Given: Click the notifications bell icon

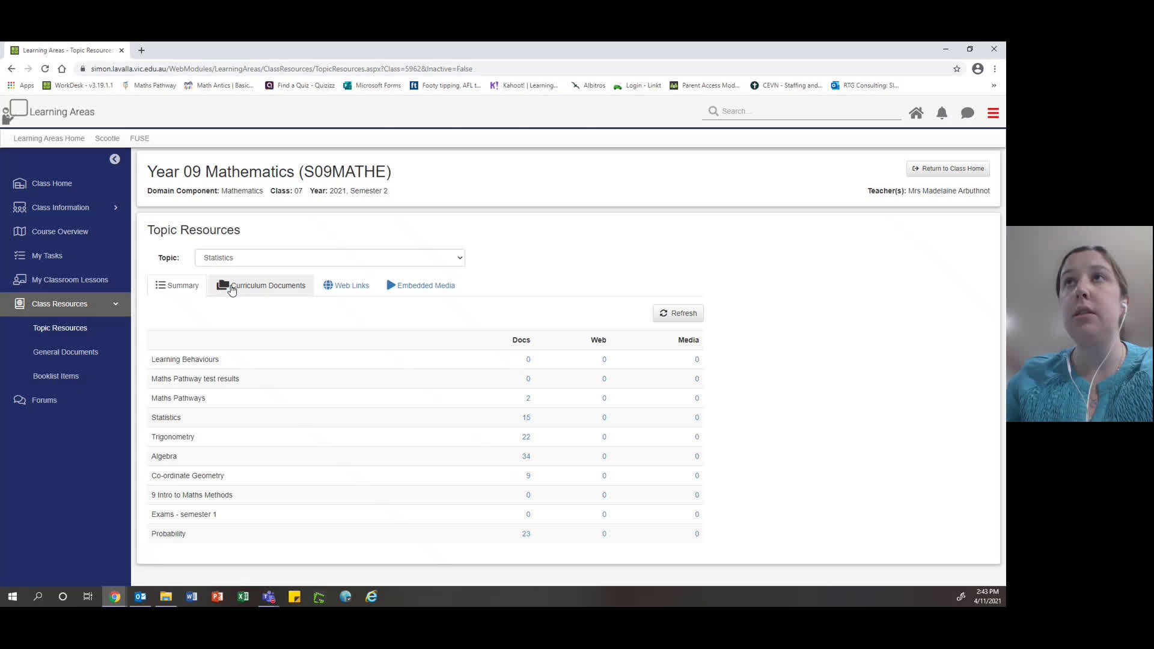Looking at the screenshot, I should pos(942,112).
